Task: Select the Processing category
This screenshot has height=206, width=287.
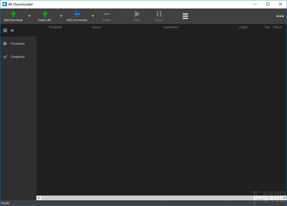Action: (x=18, y=43)
